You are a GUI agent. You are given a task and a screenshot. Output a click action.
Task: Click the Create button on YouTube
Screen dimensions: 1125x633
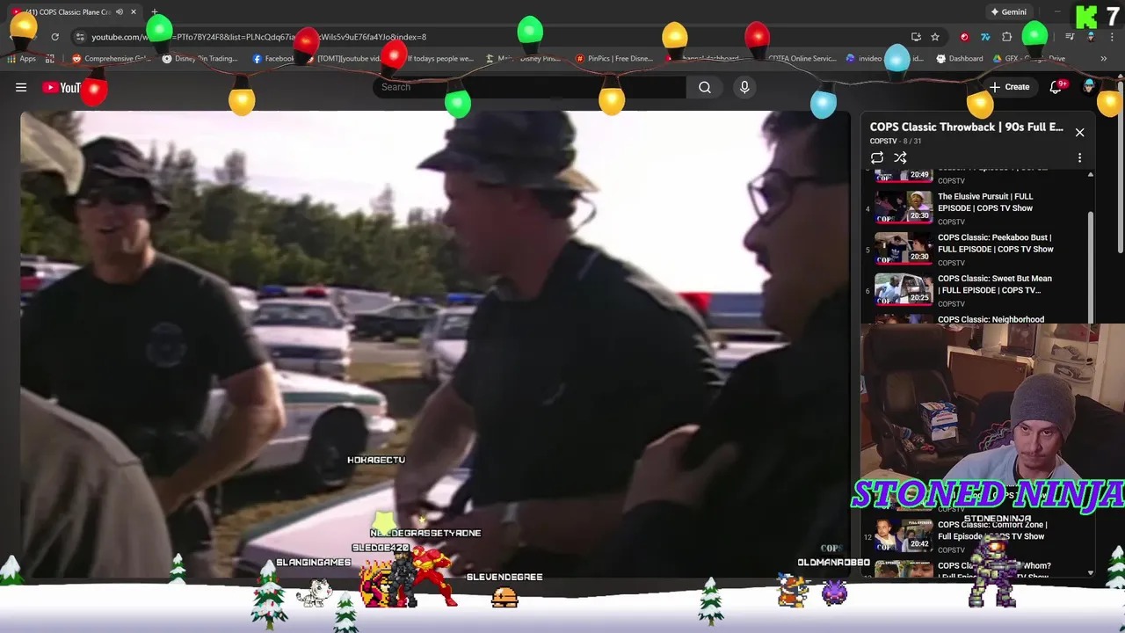(x=1009, y=87)
